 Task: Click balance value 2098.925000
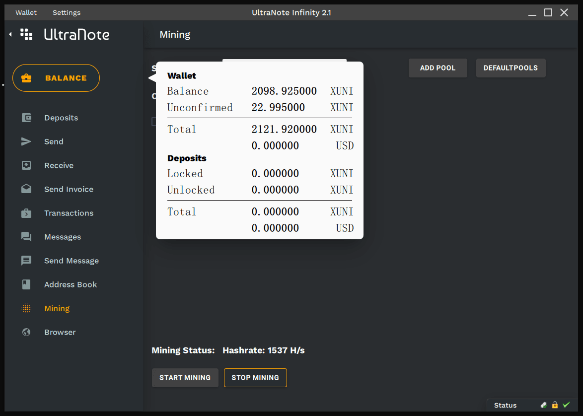pyautogui.click(x=284, y=91)
